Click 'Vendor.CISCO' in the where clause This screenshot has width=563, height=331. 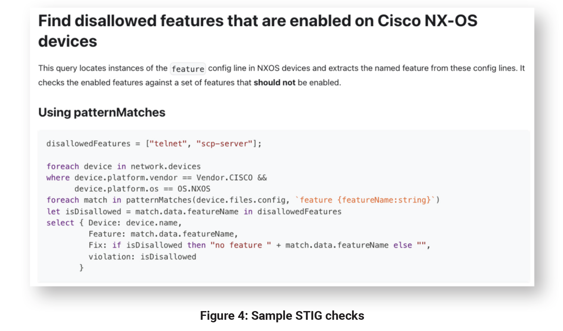click(224, 178)
